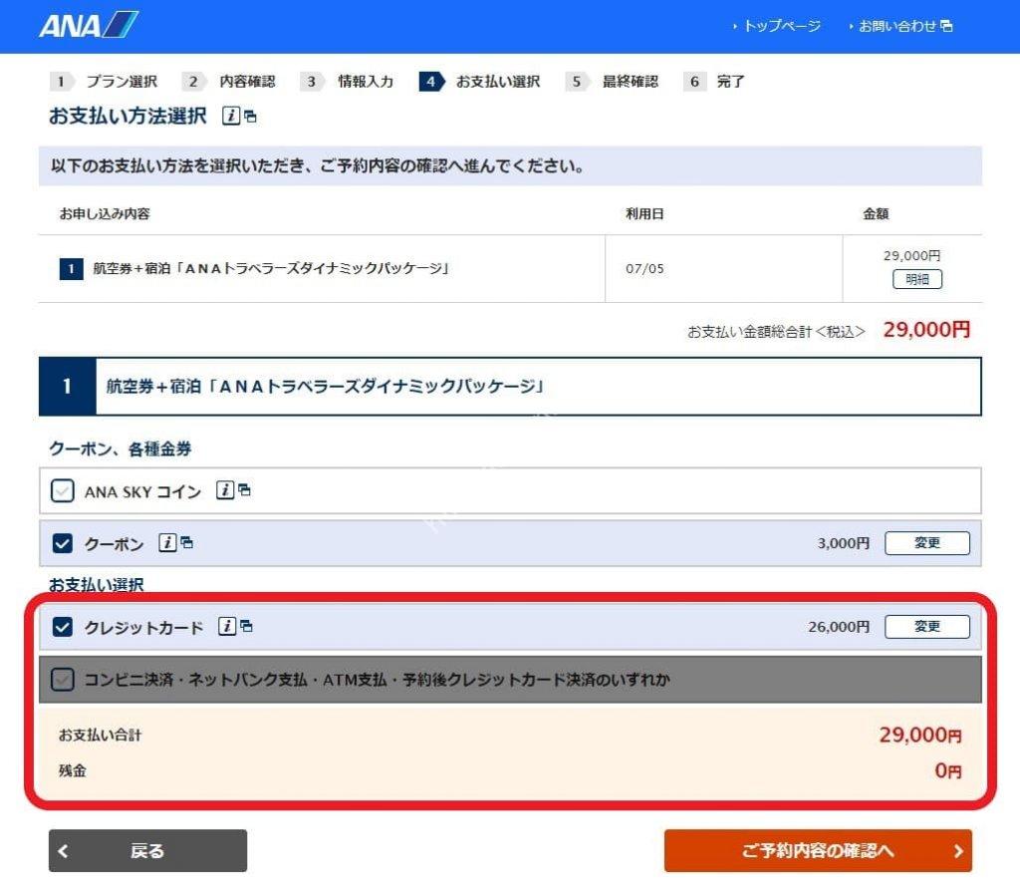Click the 航空券＋宿泊 package row text in table

click(x=271, y=268)
